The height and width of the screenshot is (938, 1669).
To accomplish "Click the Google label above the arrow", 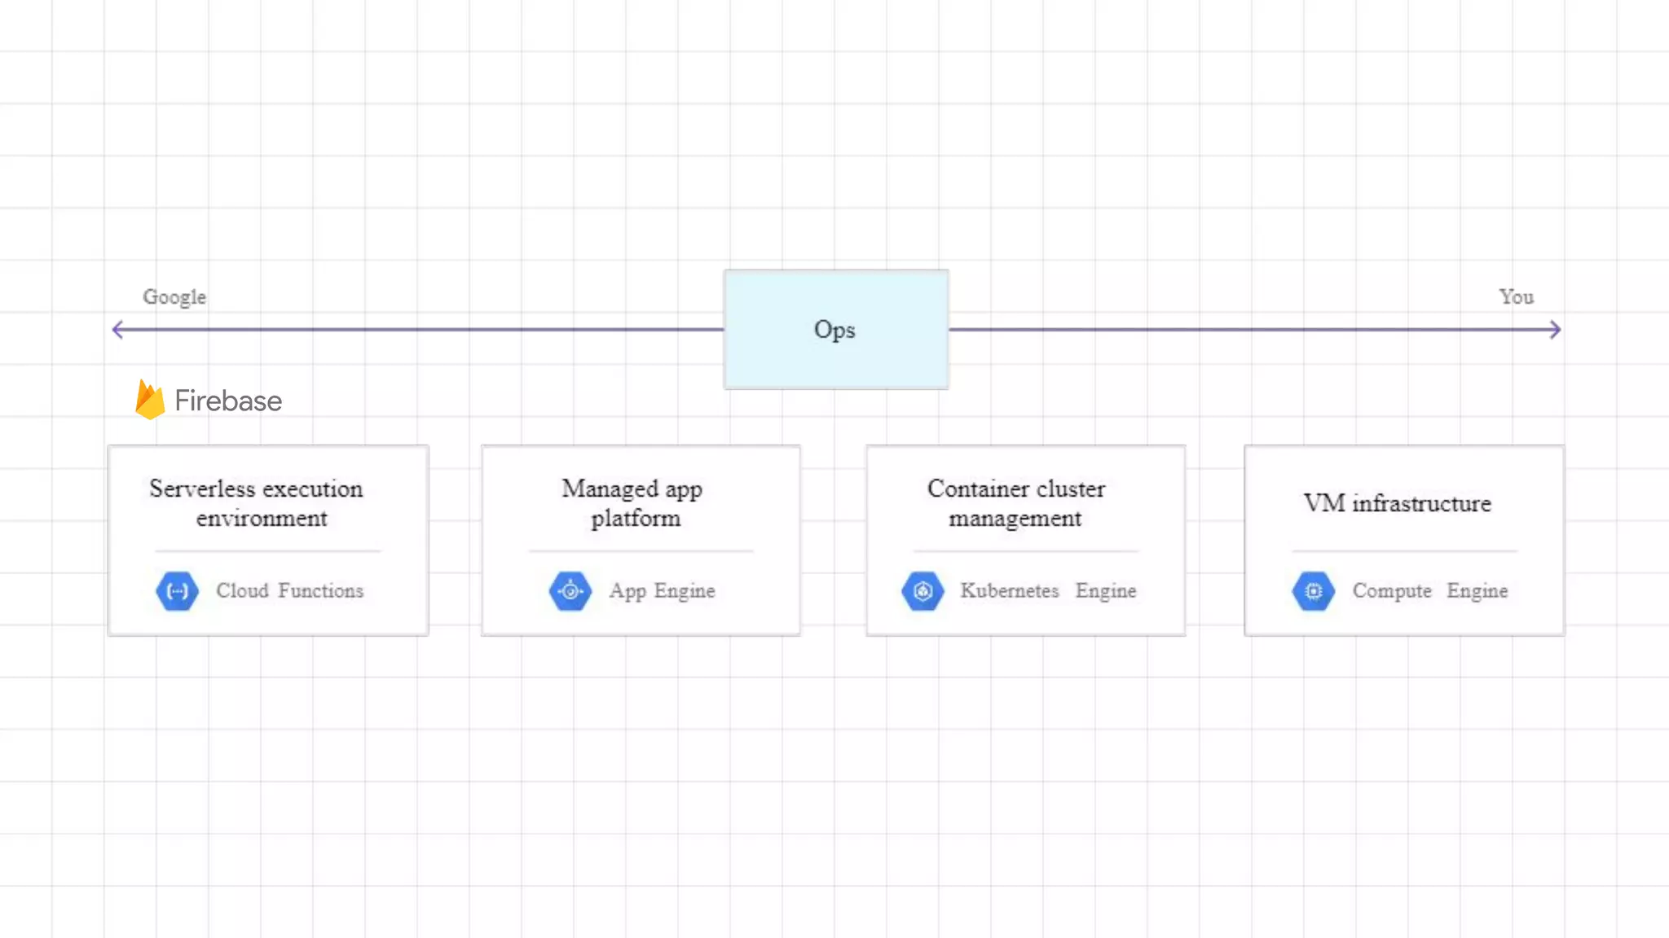I will (174, 297).
